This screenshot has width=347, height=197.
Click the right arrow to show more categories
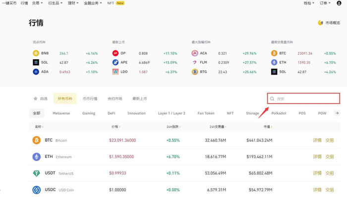click(337, 113)
